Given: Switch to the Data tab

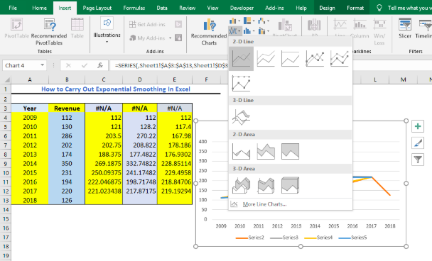Looking at the screenshot, I should pos(162,8).
